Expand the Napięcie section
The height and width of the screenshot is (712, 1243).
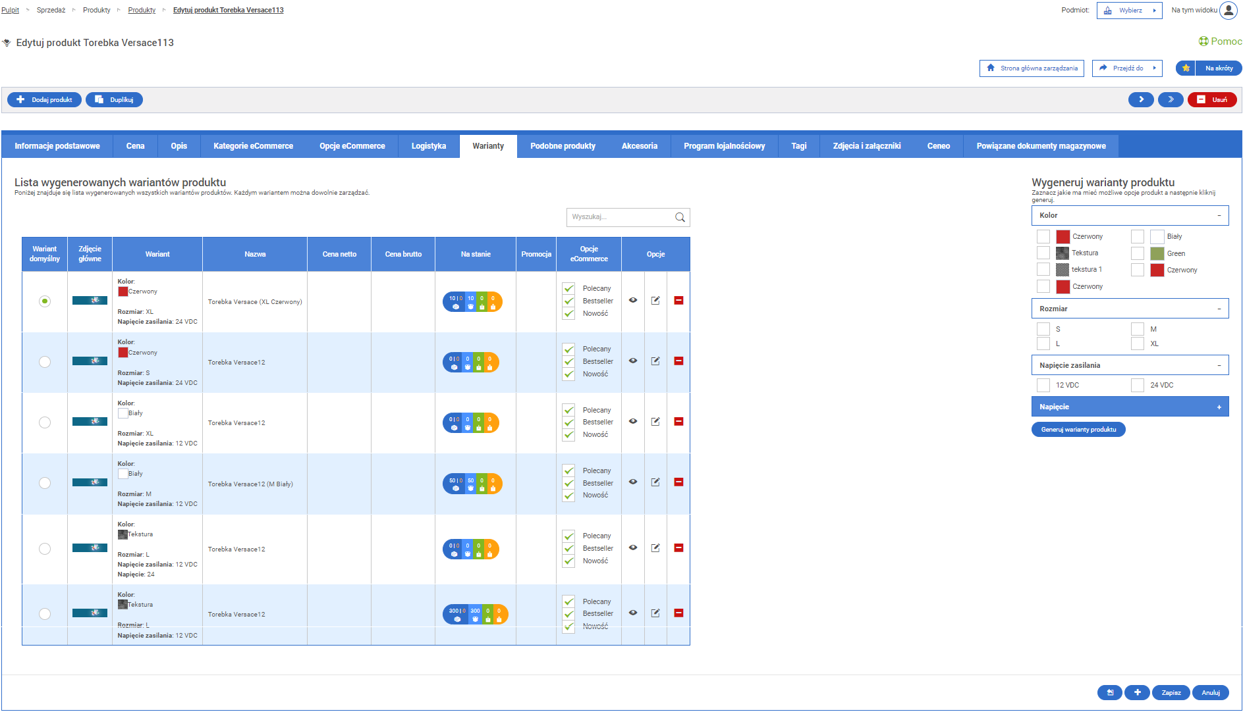[x=1219, y=407]
